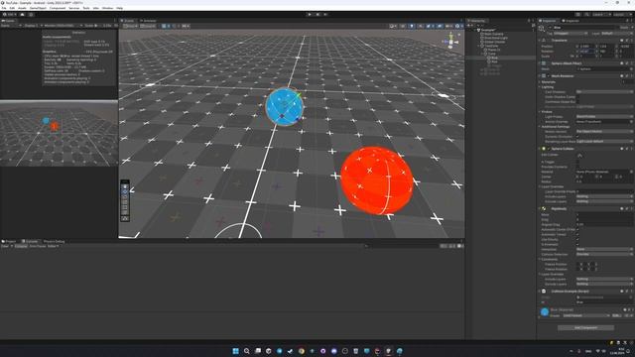Toggle the Automatic Tensor checkbox
The image size is (635, 357).
pos(577,234)
